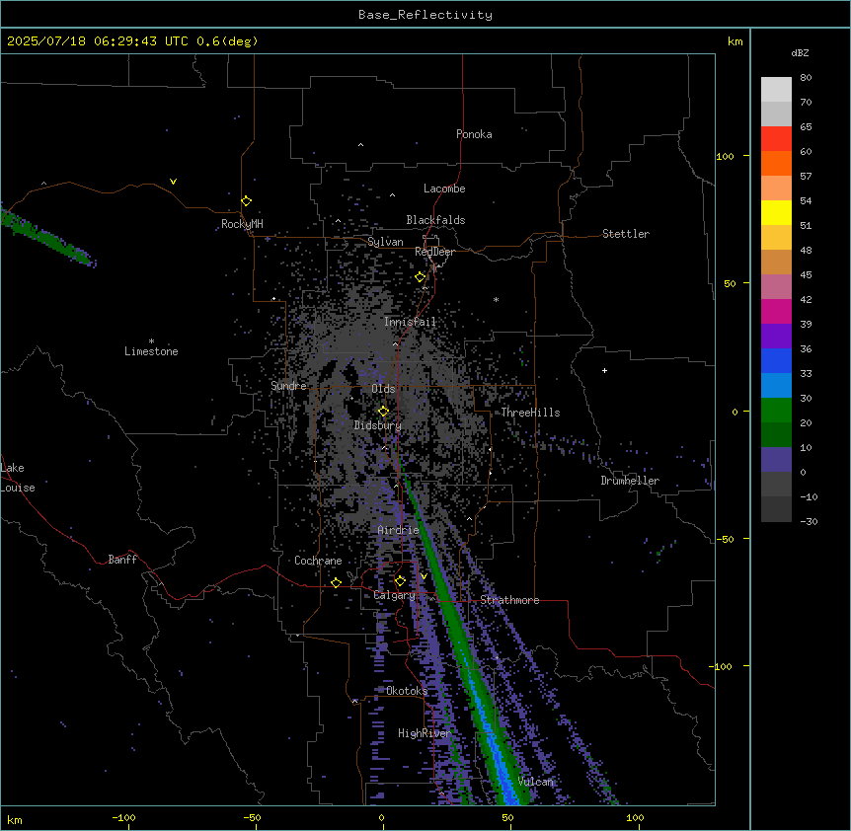Click the Okotoks city label

click(407, 691)
